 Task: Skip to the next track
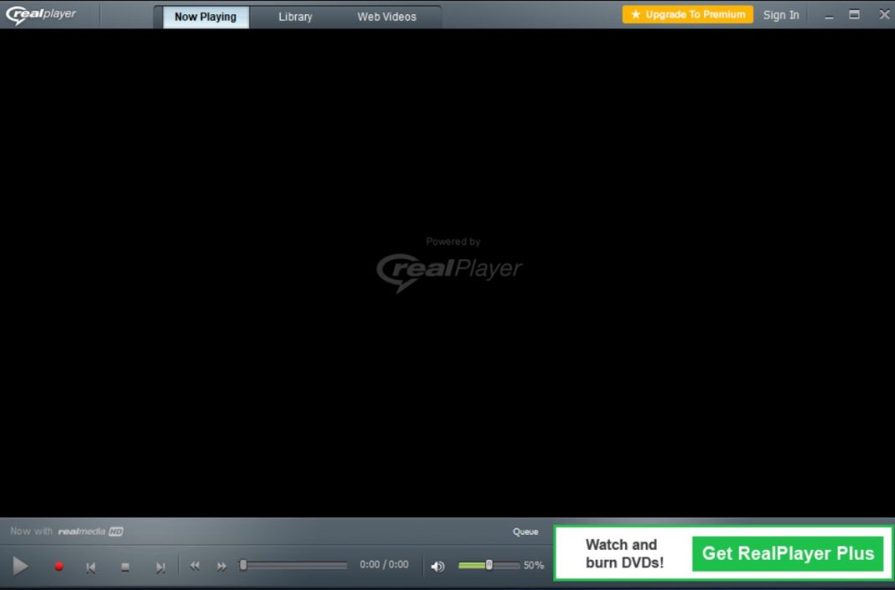tap(159, 567)
